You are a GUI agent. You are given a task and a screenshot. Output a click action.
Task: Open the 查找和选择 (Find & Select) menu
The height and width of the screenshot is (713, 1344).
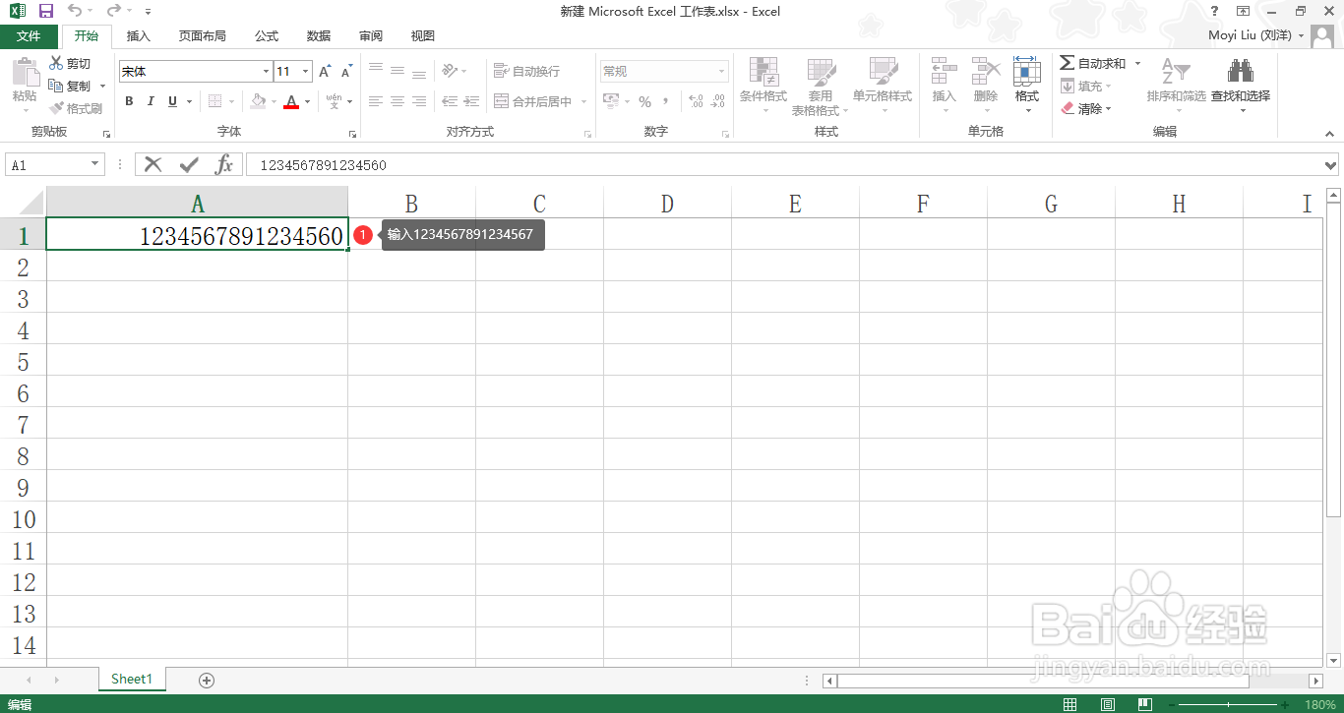1241,86
